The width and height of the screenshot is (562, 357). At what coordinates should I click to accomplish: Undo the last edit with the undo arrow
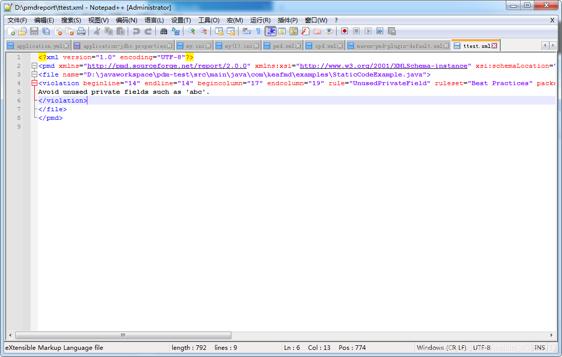pyautogui.click(x=137, y=31)
